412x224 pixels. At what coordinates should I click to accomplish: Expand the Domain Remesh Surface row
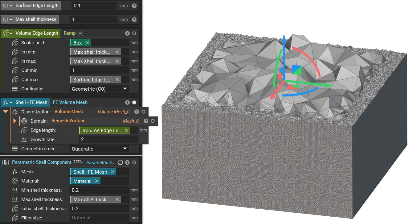tap(14, 121)
